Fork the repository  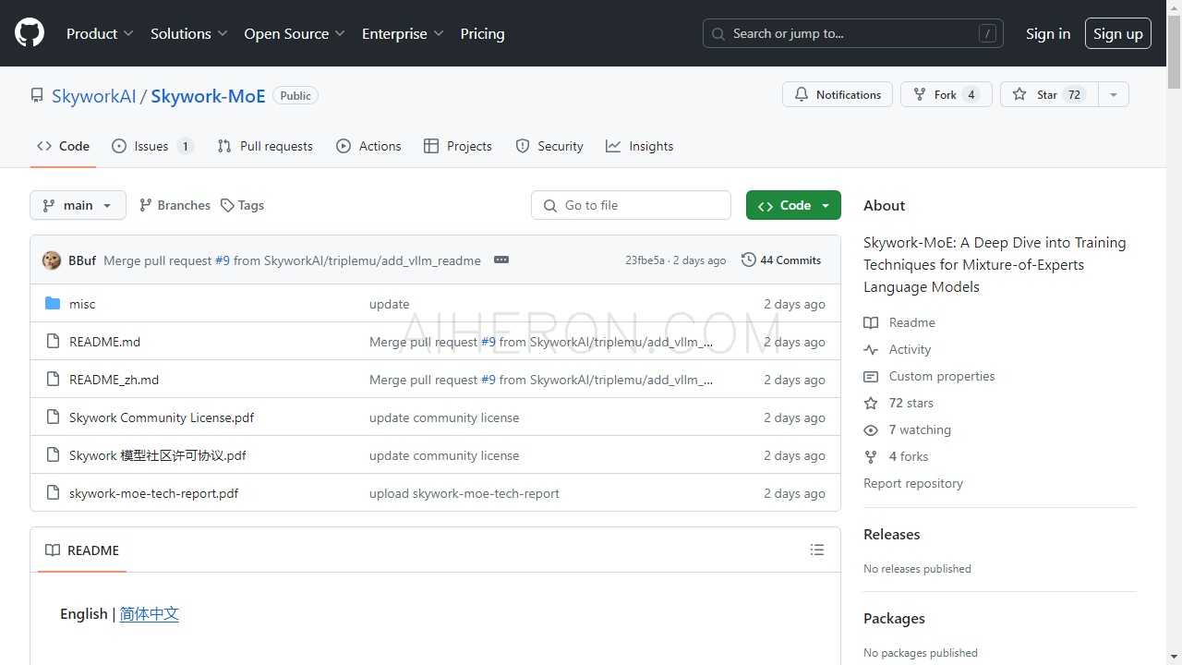click(947, 94)
